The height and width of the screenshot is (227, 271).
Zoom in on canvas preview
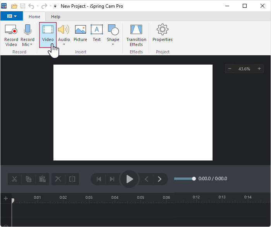point(259,69)
